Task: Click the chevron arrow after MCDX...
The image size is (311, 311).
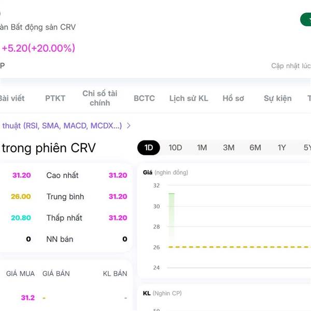Action: tap(129, 125)
